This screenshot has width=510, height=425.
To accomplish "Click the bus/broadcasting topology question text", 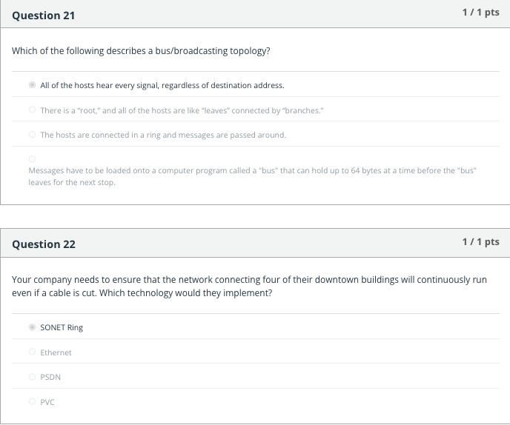I will click(141, 51).
